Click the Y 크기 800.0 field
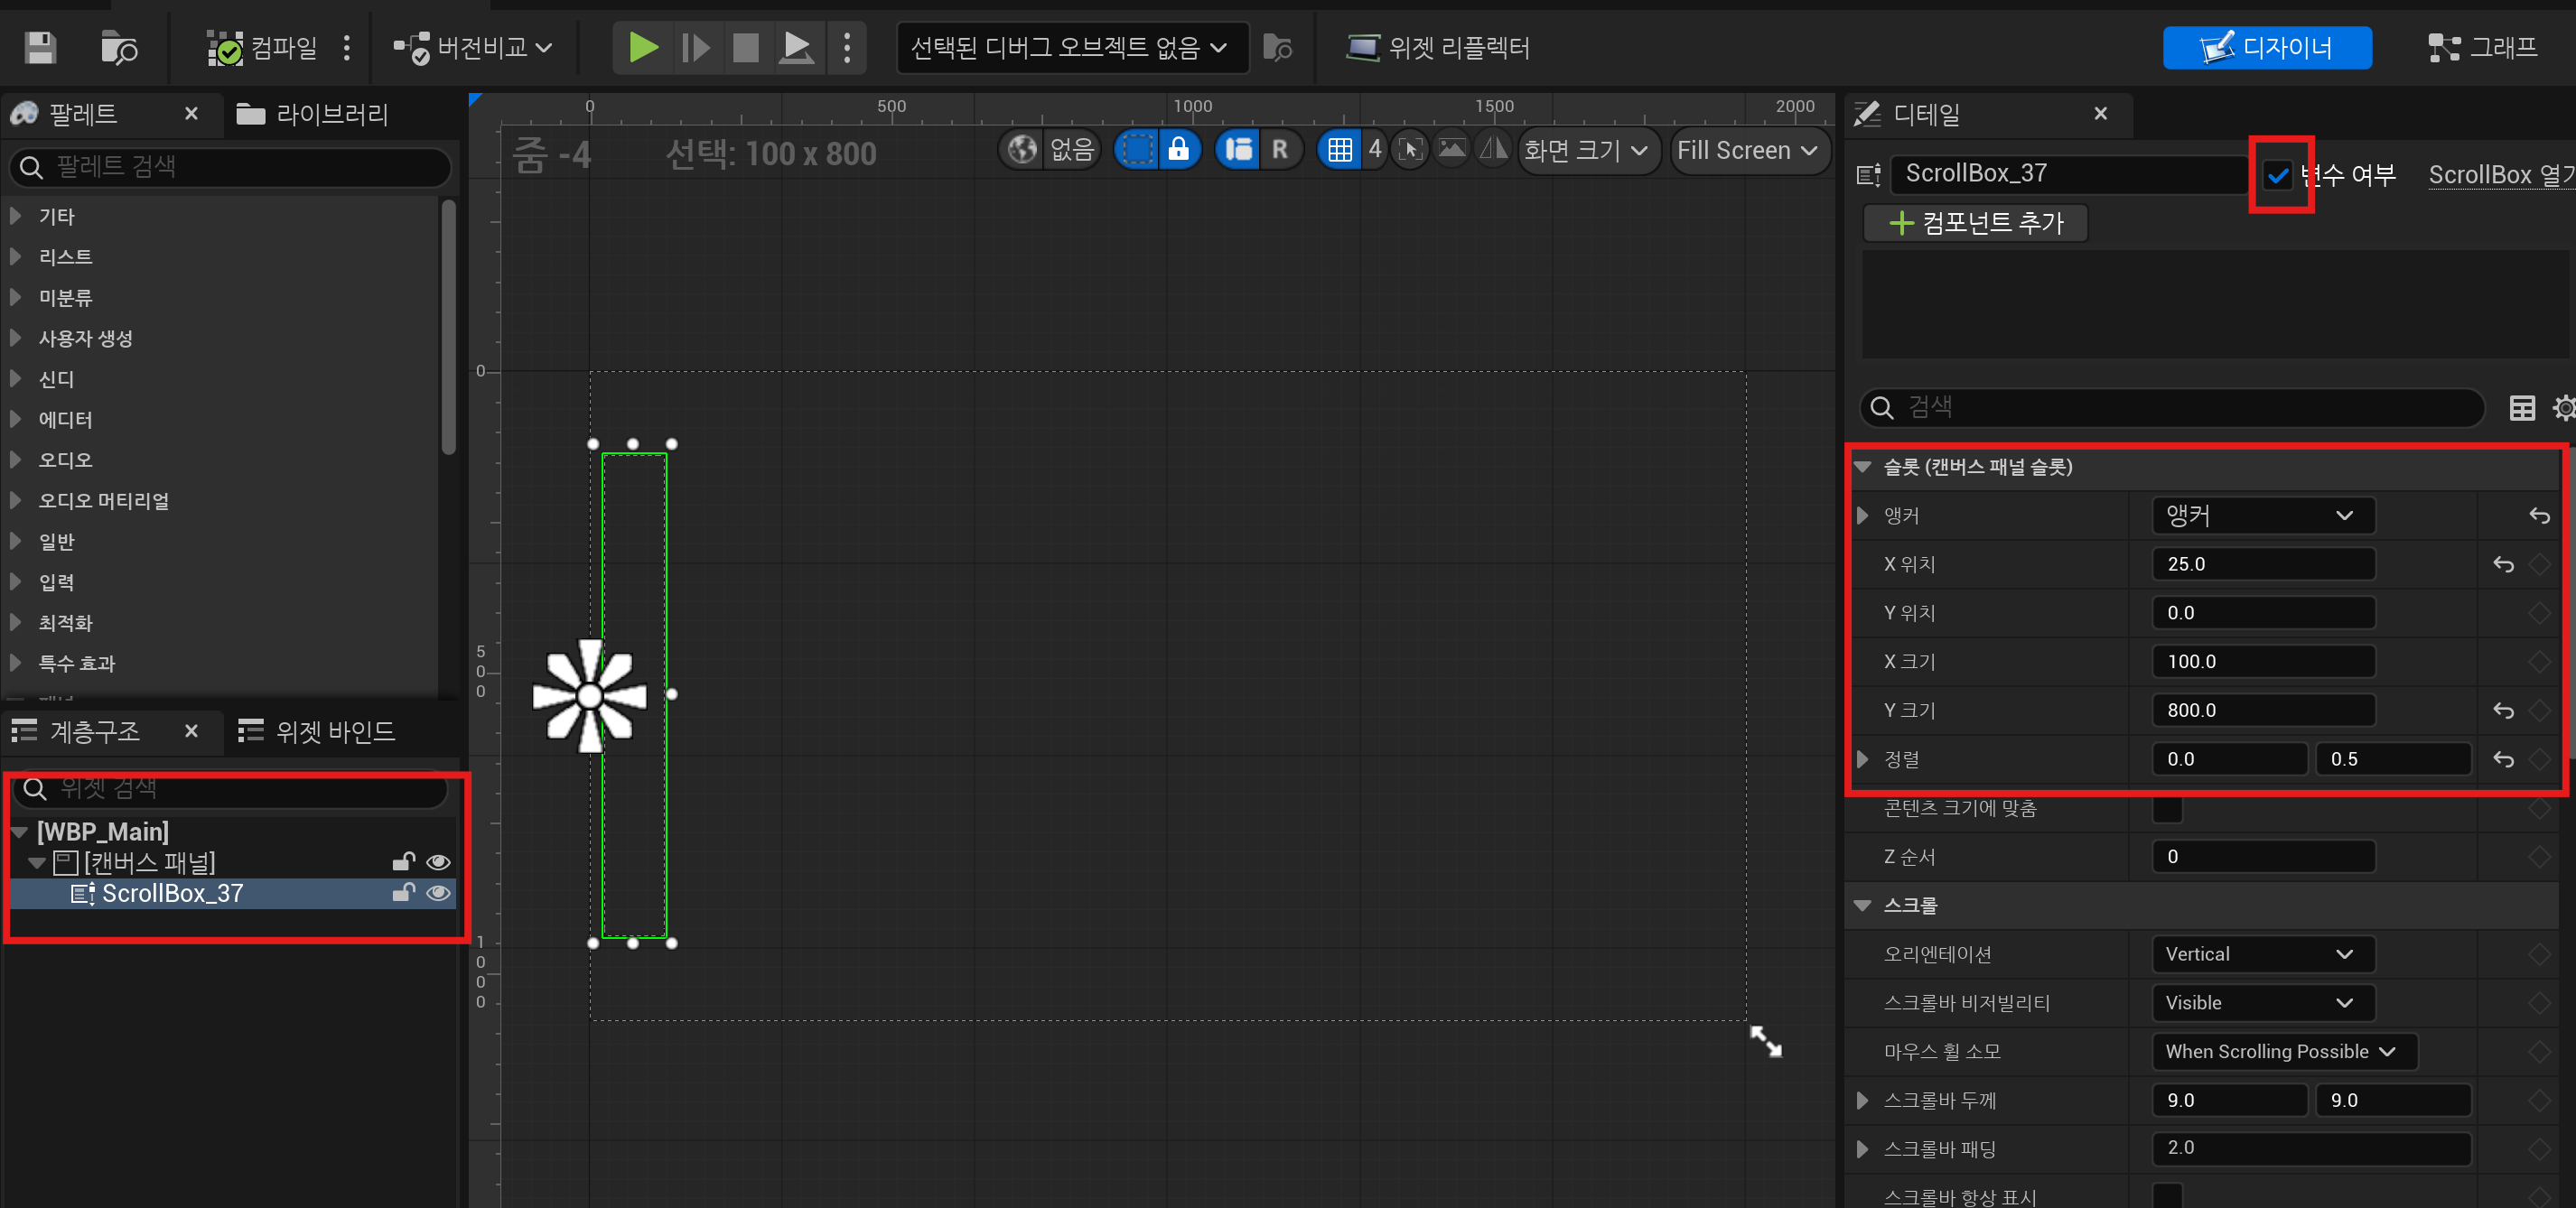2576x1208 pixels. 2263,711
